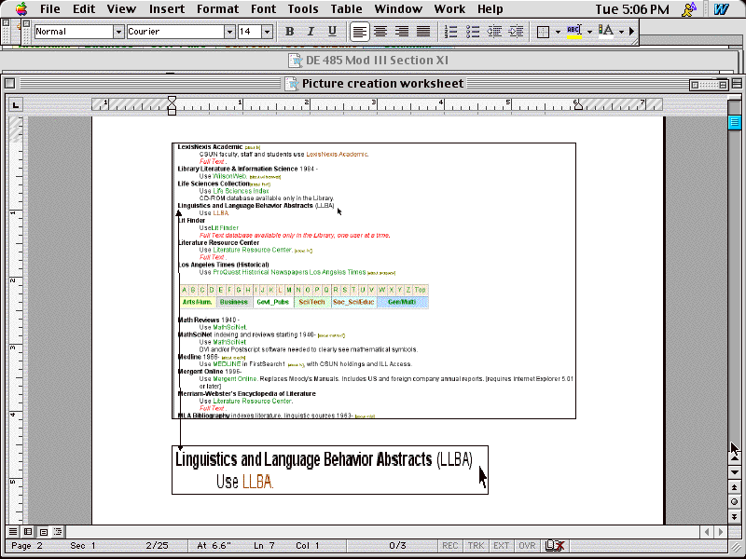
Task: Jump to previous page with double-up arrow
Action: point(734,487)
